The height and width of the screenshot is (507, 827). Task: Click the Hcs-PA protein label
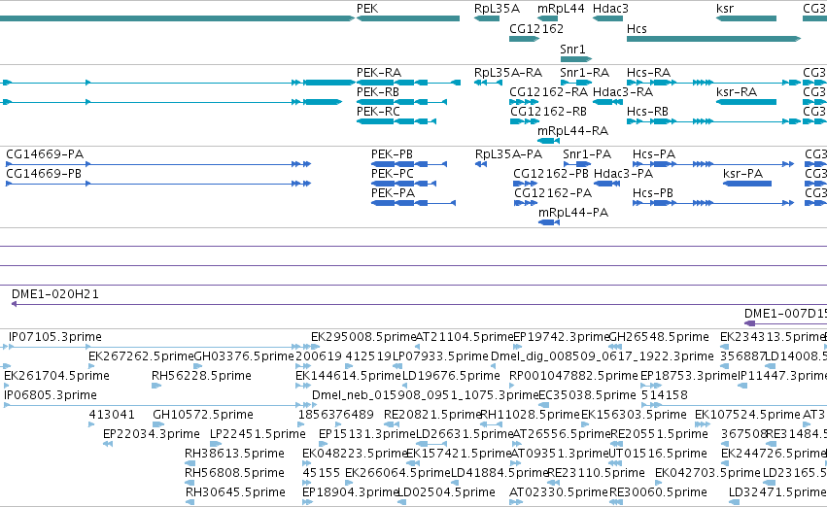point(654,153)
